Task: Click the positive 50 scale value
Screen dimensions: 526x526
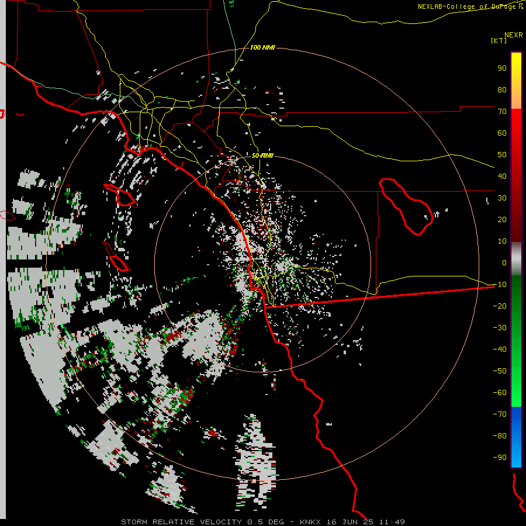Action: coord(502,155)
